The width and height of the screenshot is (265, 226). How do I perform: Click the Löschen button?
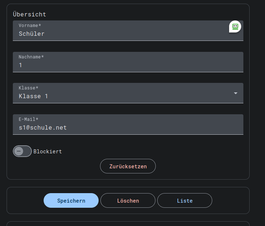(x=128, y=200)
